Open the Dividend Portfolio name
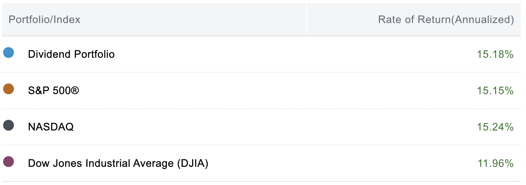Screen dimensions: 526x185 [71, 54]
